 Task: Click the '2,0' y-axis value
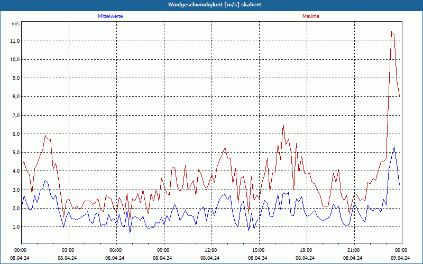(16, 208)
